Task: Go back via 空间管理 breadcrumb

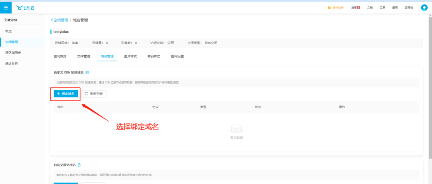Action: click(59, 20)
